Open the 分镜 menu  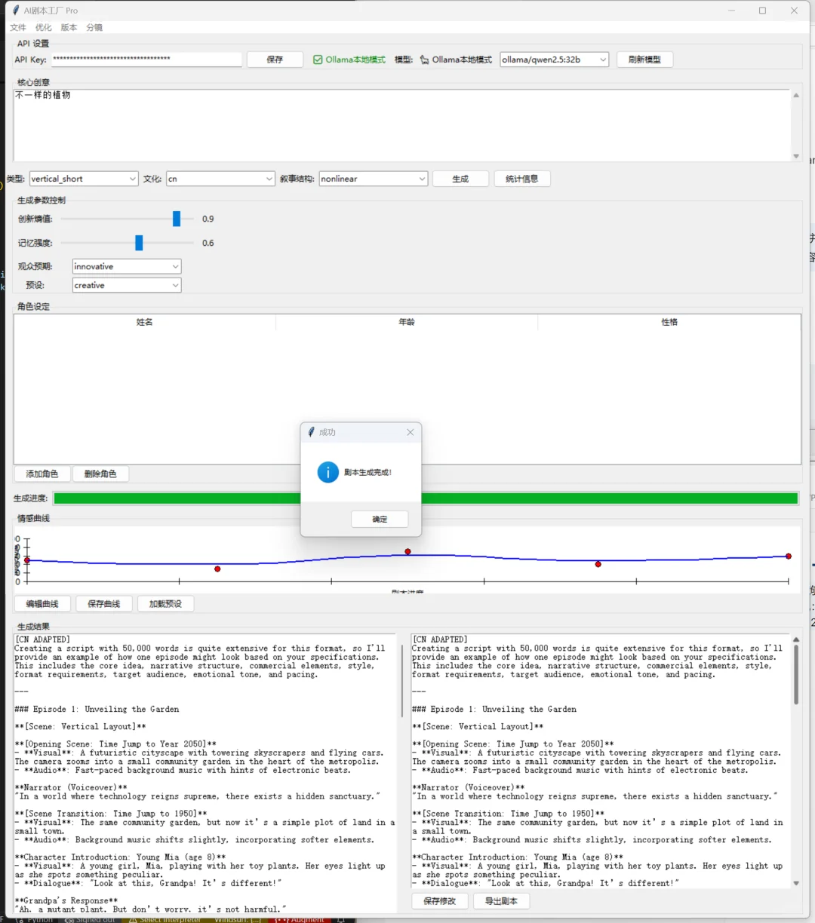coord(94,27)
